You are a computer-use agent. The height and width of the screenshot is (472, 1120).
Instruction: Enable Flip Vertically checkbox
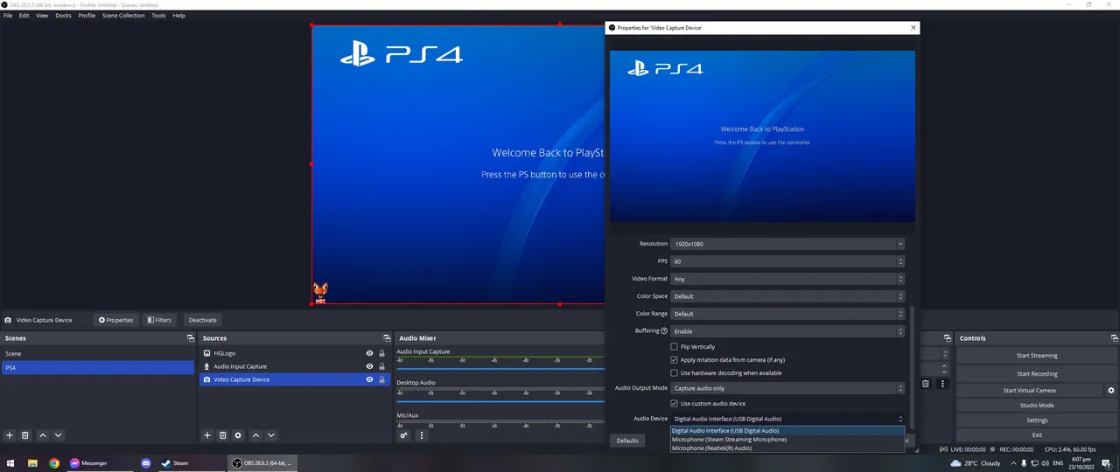[674, 347]
